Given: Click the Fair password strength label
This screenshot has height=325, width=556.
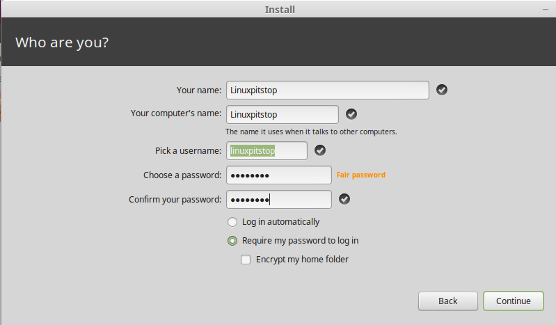Looking at the screenshot, I should click(x=360, y=175).
